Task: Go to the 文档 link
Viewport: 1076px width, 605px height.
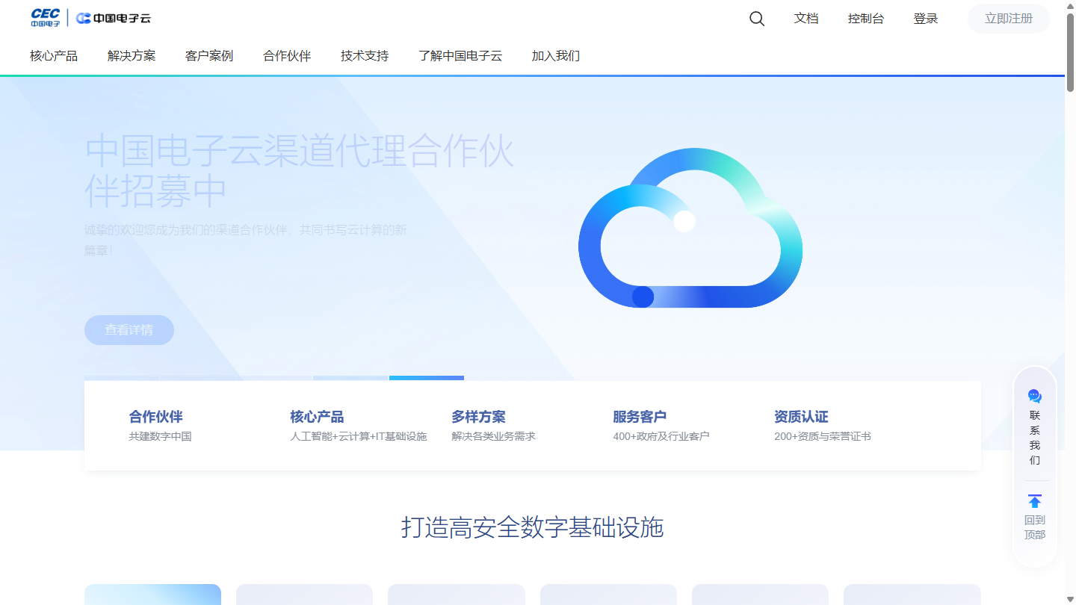Action: pyautogui.click(x=806, y=19)
